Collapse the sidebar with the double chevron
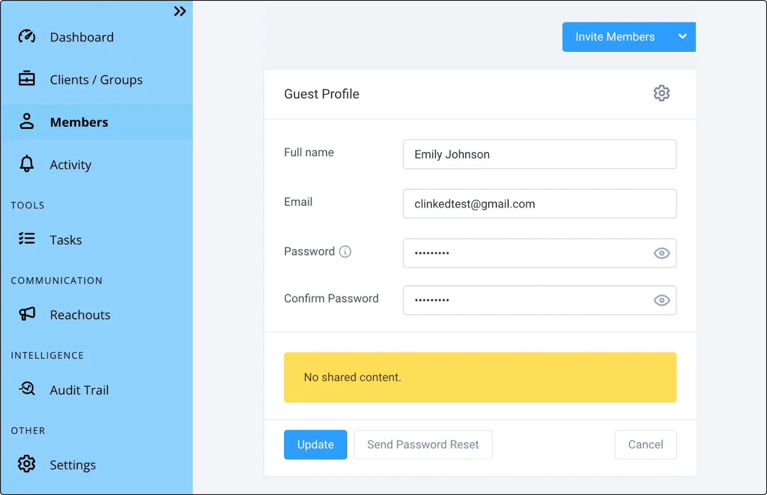 tap(180, 11)
